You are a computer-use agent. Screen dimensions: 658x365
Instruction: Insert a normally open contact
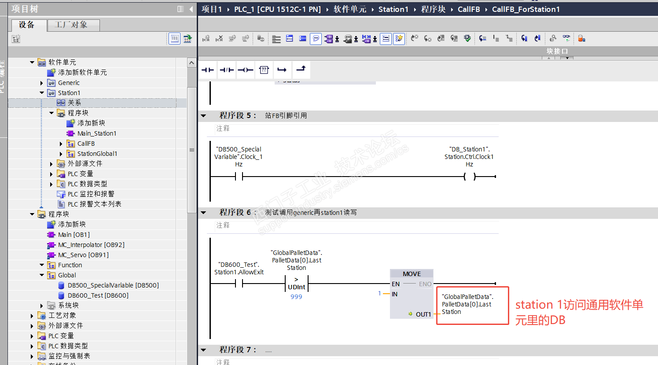[x=207, y=70]
